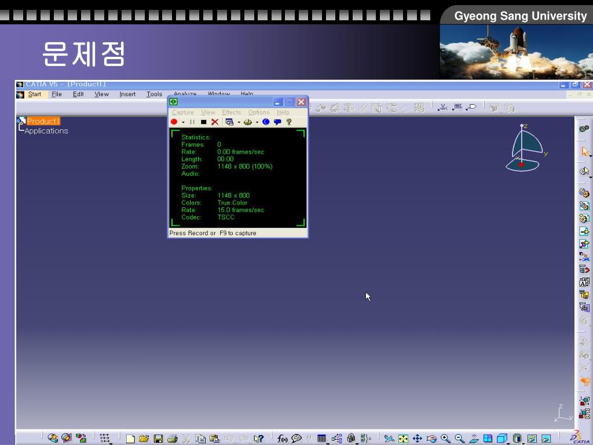Open the CATIA Insert menu
Viewport: 593px width, 445px height.
click(127, 94)
